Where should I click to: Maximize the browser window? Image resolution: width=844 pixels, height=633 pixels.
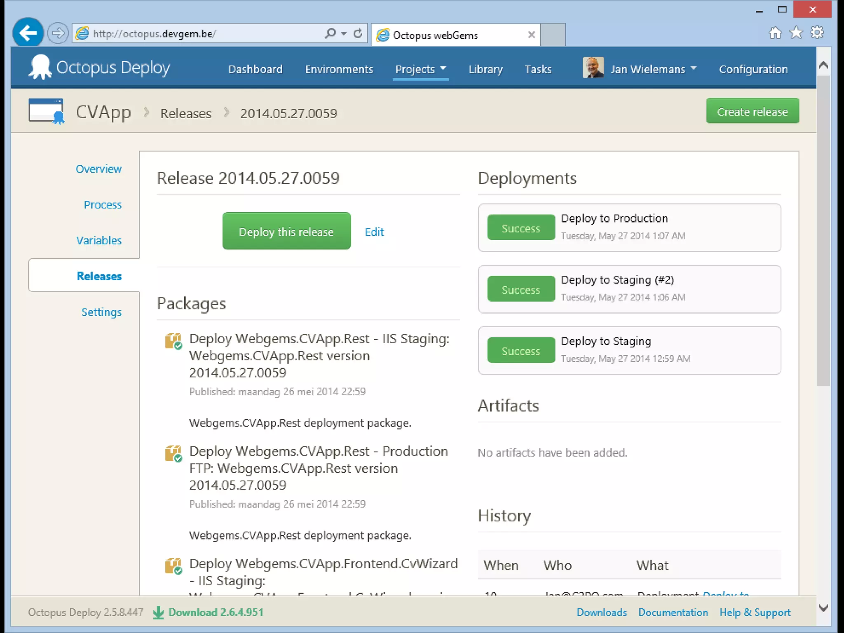point(782,9)
